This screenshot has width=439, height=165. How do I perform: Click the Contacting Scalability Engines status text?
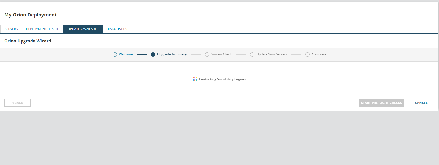click(x=223, y=79)
